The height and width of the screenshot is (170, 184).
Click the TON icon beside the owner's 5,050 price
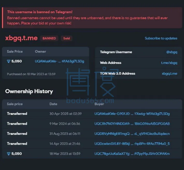coord(9,61)
